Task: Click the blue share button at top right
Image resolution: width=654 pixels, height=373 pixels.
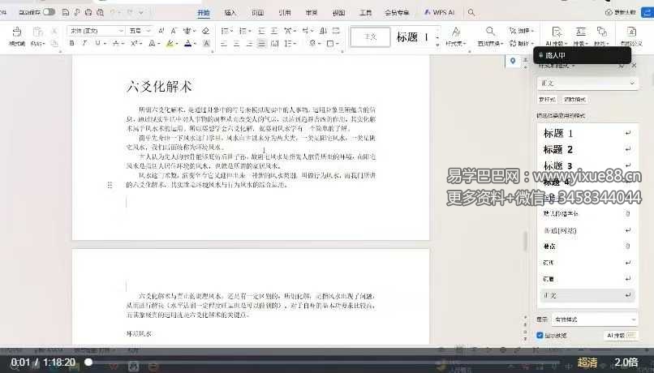Action: point(648,12)
